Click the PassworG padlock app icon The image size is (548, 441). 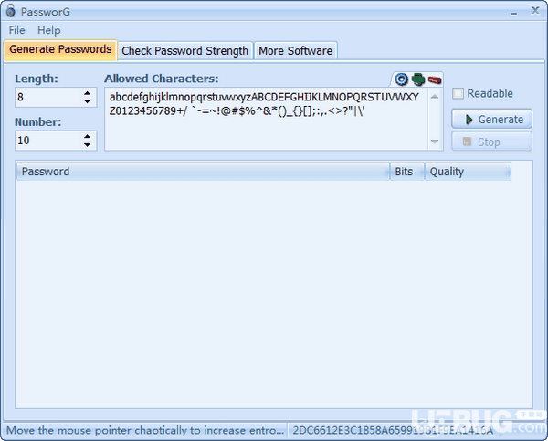[11, 11]
